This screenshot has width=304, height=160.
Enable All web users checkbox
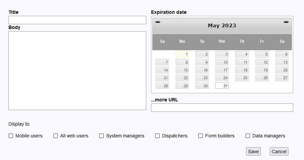(x=56, y=136)
